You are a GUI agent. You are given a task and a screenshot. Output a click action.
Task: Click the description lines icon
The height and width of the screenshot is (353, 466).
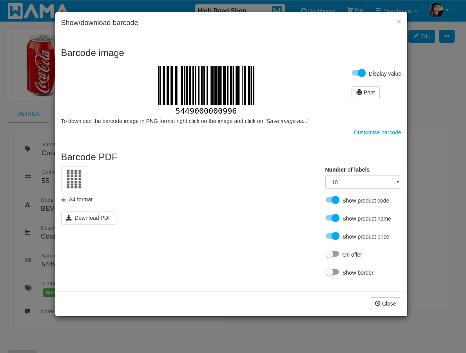coord(27,232)
